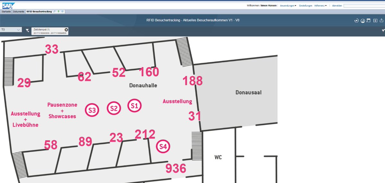The width and height of the screenshot is (385, 183).
Task: Click the Donauhalle label
Action: tap(143, 86)
